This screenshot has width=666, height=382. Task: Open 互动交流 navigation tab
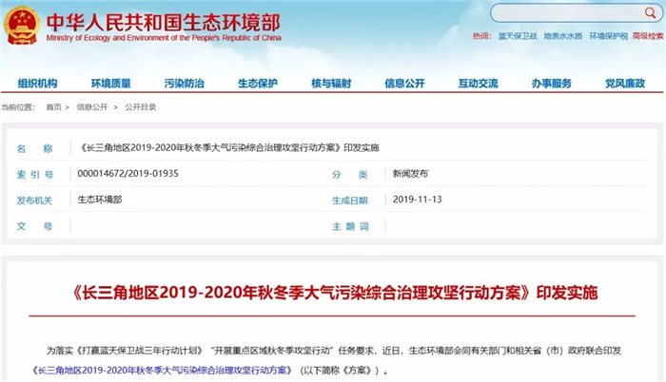[478, 84]
